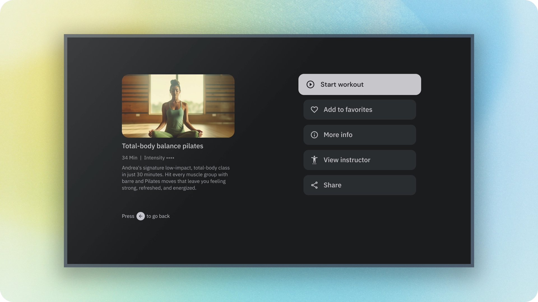Image resolution: width=538 pixels, height=302 pixels.
Task: Click the Total-body balance pilates title
Action: click(162, 146)
